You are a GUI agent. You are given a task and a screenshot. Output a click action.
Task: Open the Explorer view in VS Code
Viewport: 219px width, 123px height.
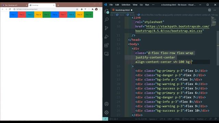pos(106,11)
